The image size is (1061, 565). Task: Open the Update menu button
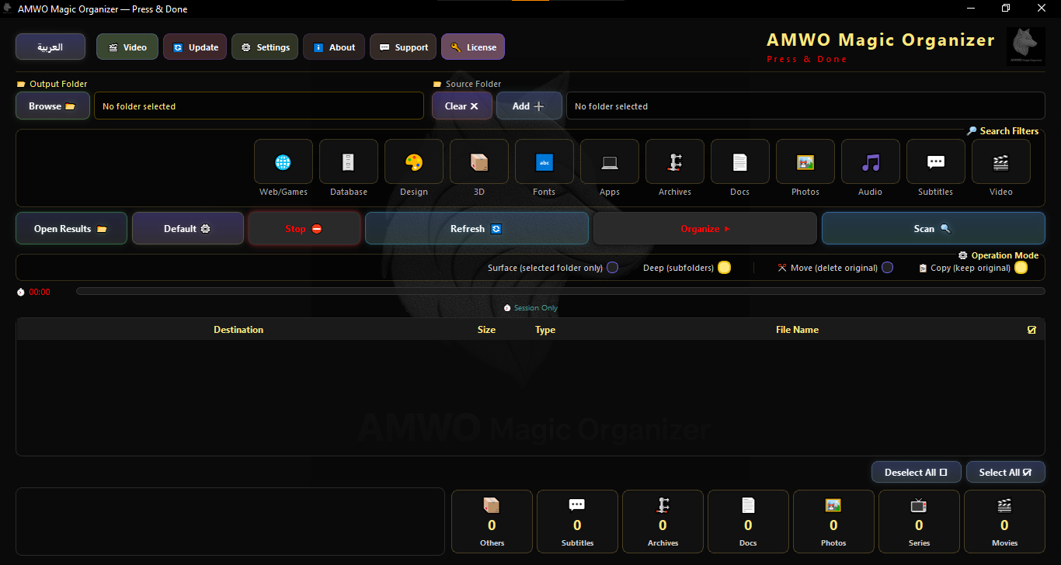tap(195, 47)
